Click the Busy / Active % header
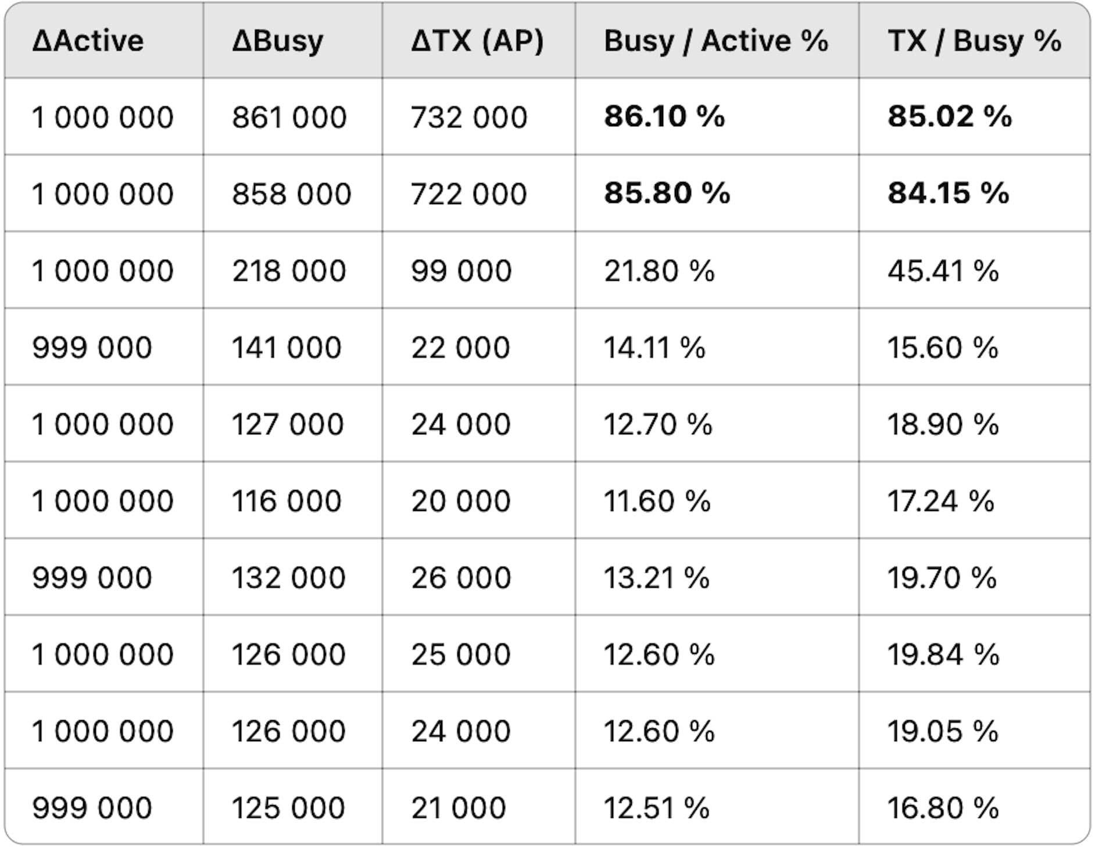Viewport: 1095px width, 851px height. [x=716, y=41]
